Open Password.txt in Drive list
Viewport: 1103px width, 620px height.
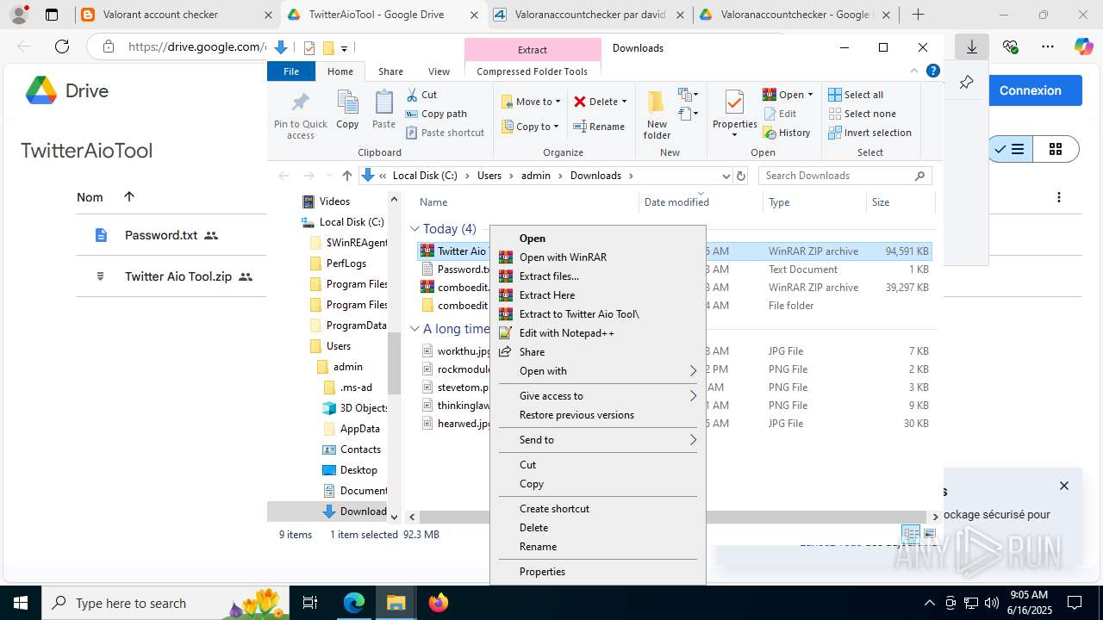(161, 235)
